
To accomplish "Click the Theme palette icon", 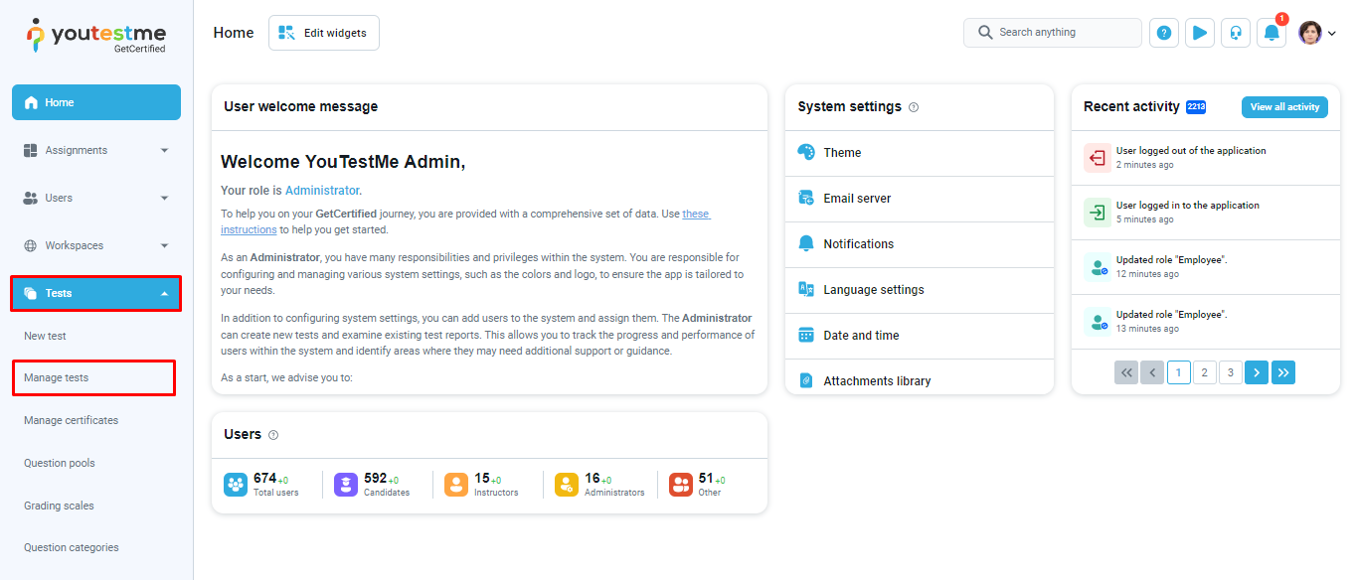I will [x=806, y=152].
